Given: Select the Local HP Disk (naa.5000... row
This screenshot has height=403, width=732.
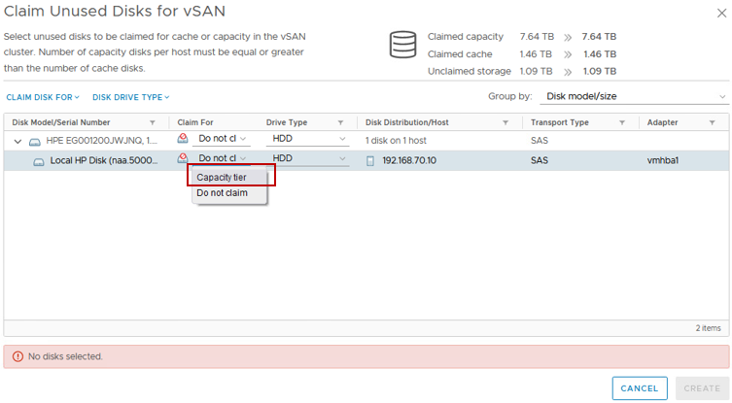Looking at the screenshot, I should [366, 160].
